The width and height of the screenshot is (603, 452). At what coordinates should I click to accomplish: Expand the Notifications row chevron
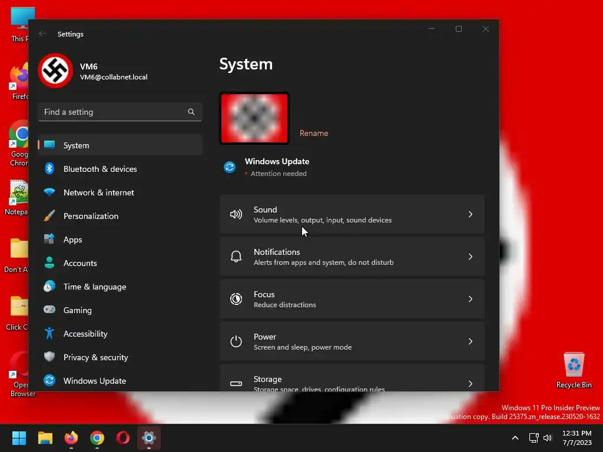coord(471,257)
